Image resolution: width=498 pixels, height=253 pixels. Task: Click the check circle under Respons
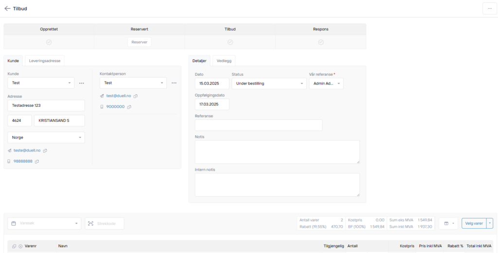(321, 42)
